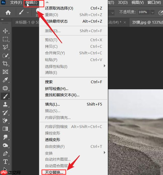Viewport: 163px width, 175px height.
Task: Expand the toolbox with double-chevron
Action: 2,20
